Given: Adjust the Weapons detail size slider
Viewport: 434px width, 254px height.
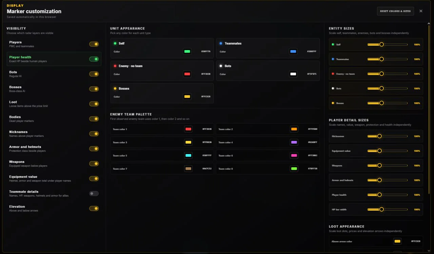Looking at the screenshot, I should 388,166.
